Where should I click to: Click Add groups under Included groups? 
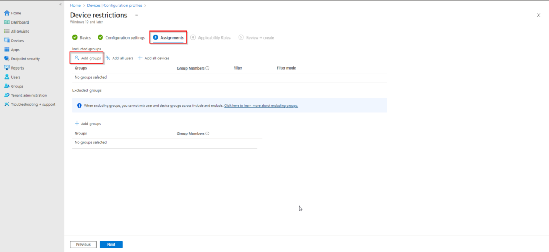pos(87,58)
